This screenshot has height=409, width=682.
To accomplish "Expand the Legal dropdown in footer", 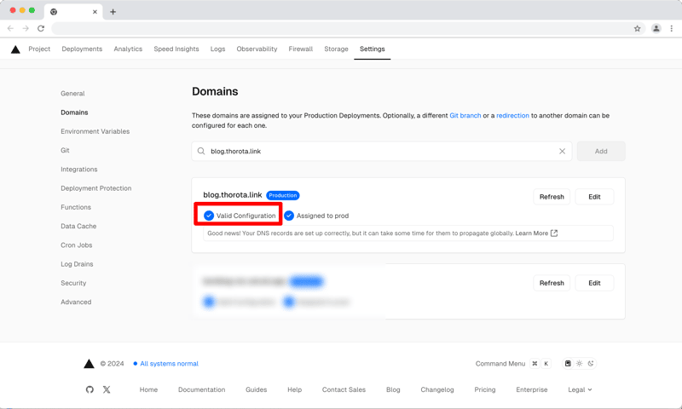I will 580,389.
